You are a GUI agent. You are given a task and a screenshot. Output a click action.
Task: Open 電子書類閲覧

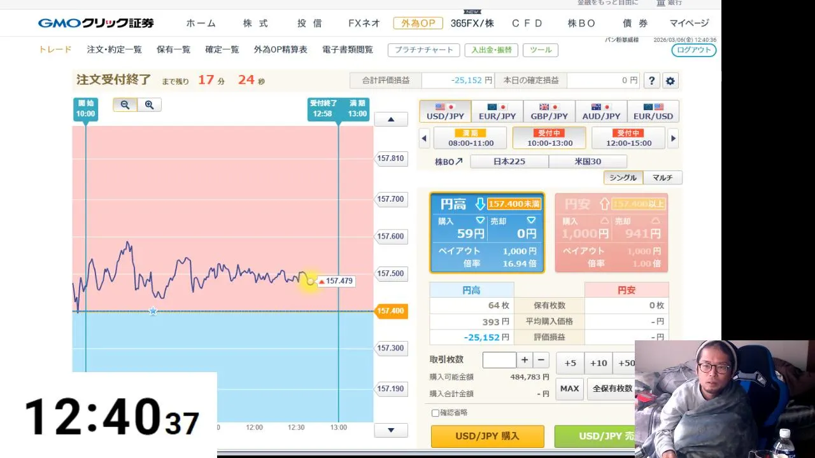348,50
